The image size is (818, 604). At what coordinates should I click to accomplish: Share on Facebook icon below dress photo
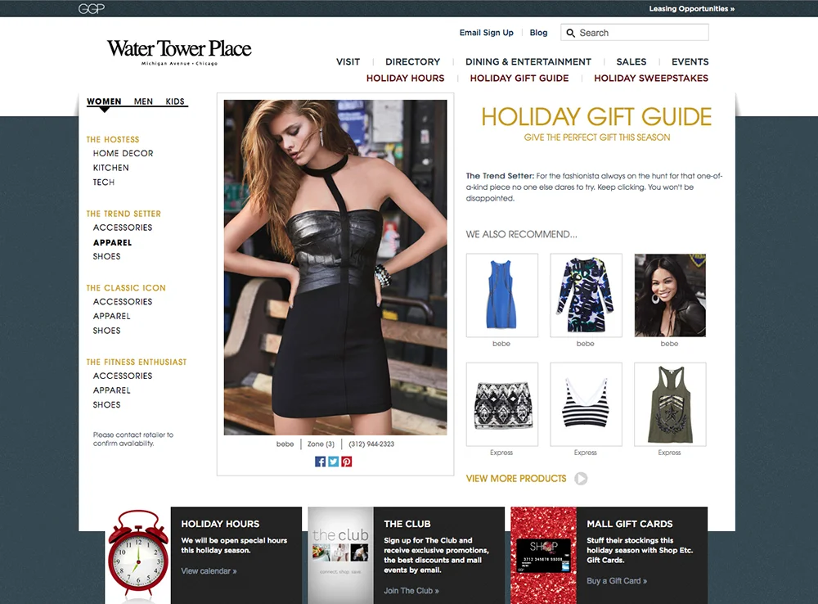321,462
